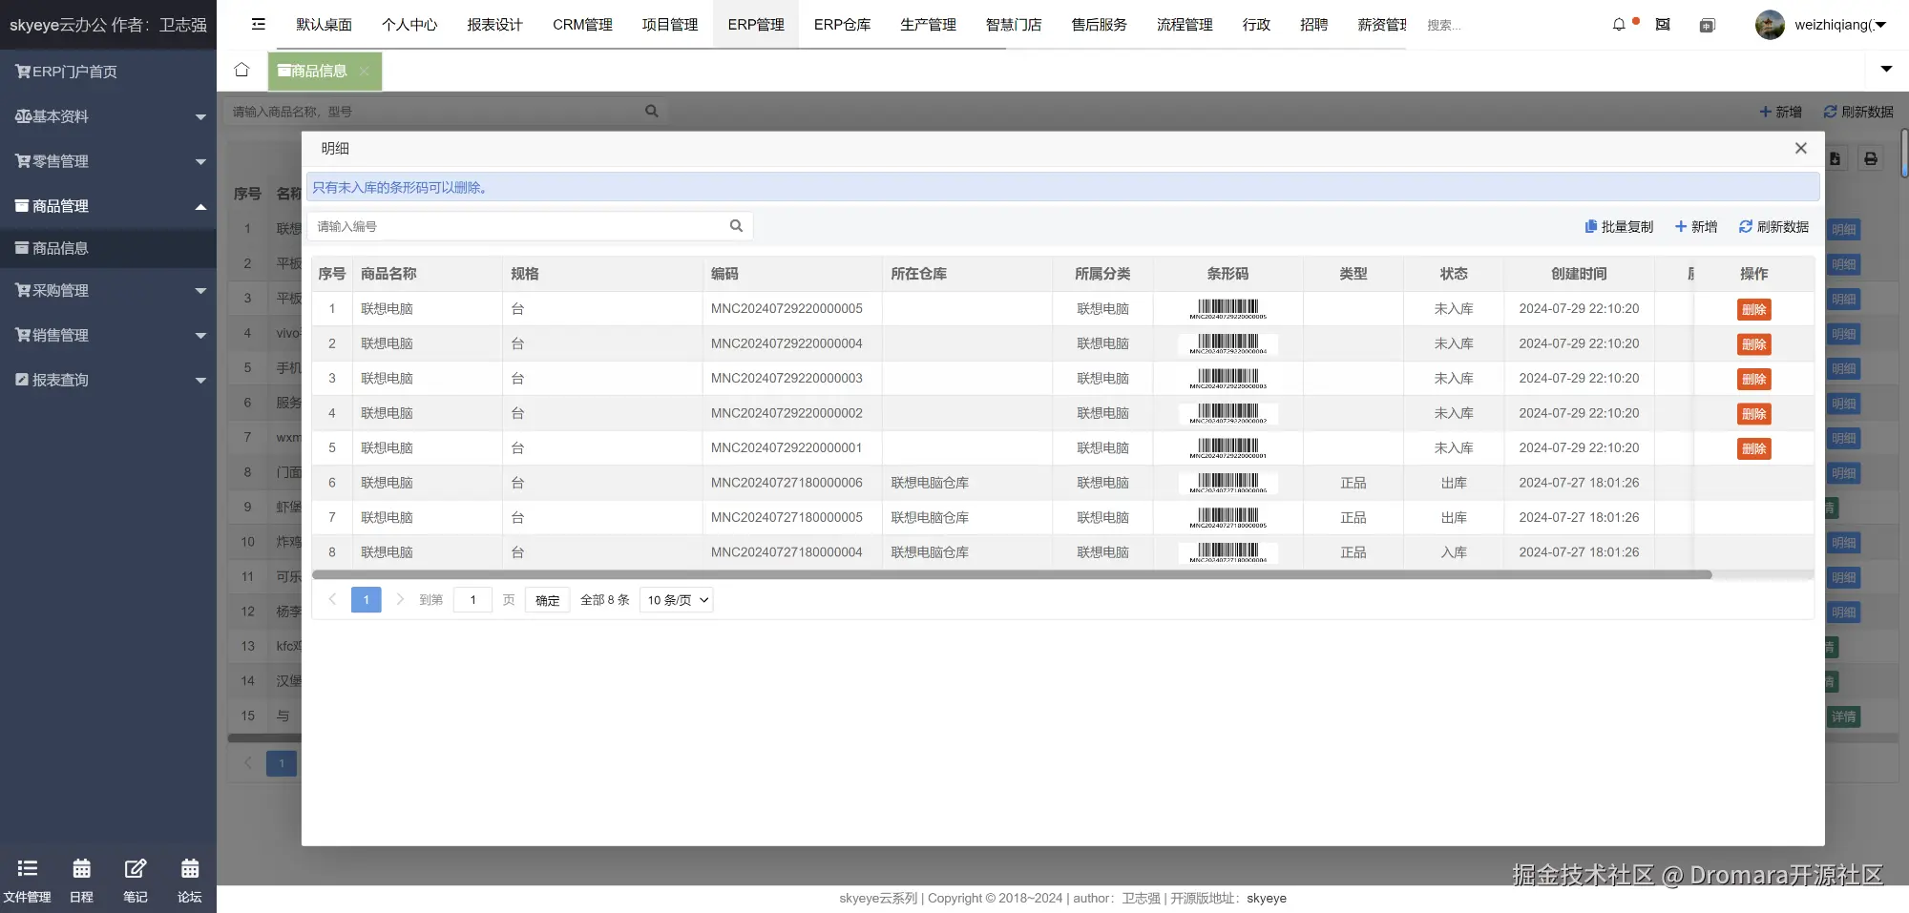Click the notification bell icon

(1619, 25)
